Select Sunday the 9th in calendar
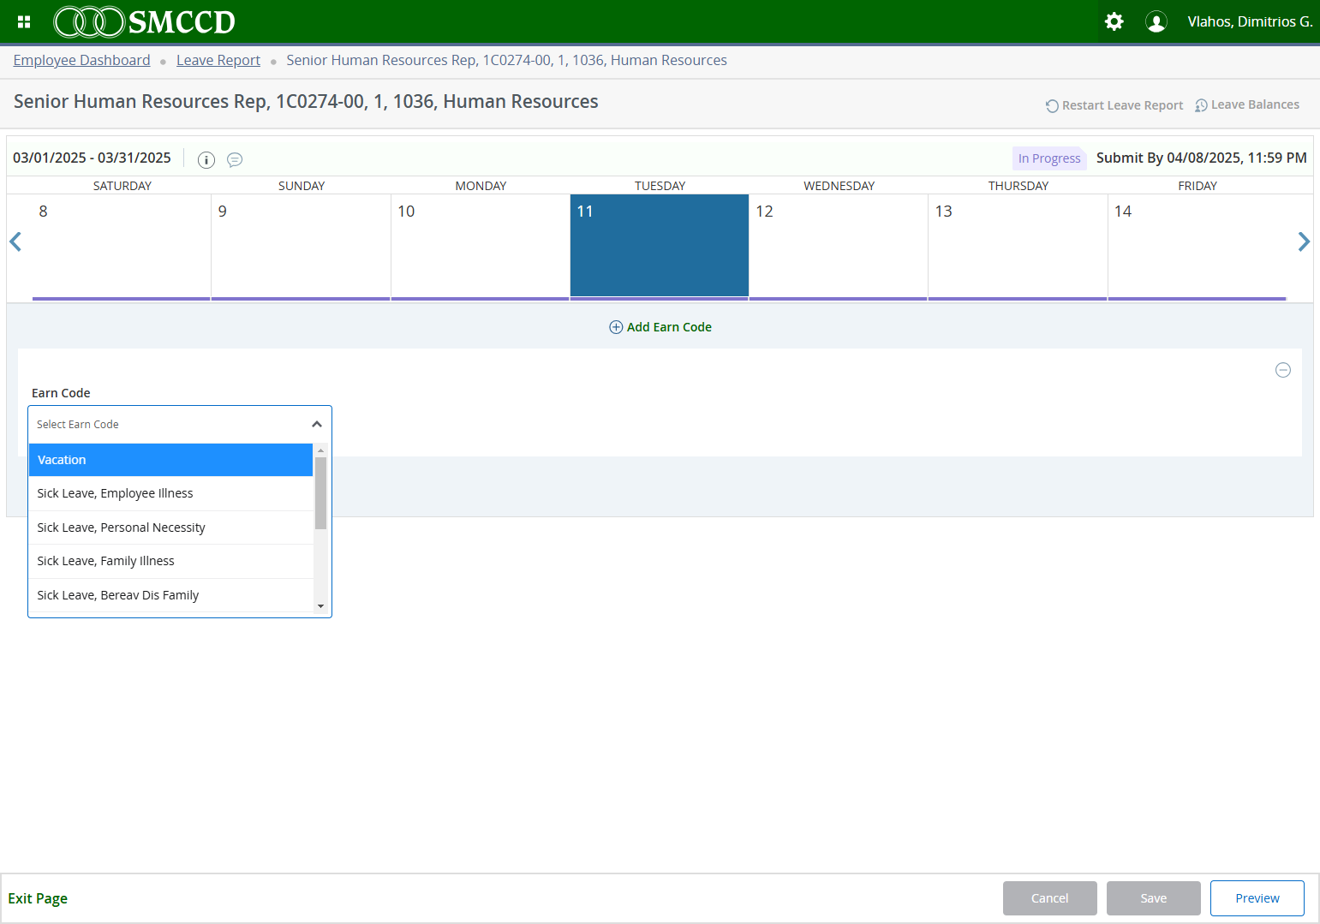The width and height of the screenshot is (1320, 924). pos(301,247)
